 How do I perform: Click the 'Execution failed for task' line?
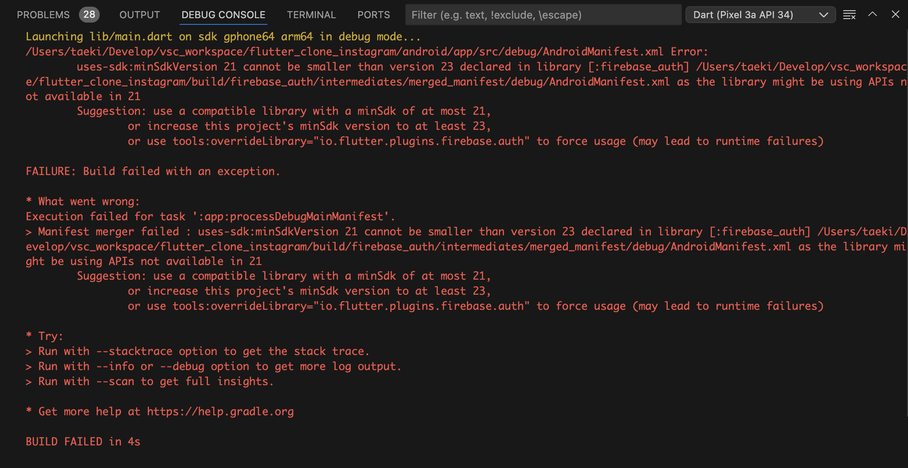tap(210, 217)
